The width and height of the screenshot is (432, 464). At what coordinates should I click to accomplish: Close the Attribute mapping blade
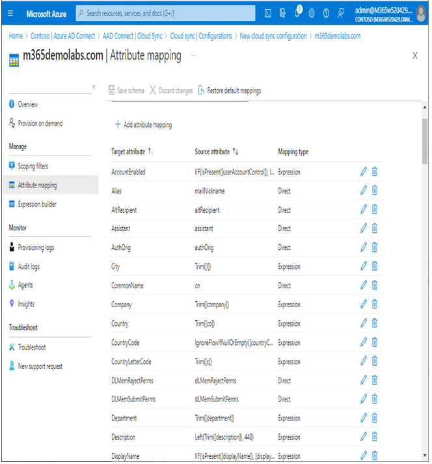415,55
